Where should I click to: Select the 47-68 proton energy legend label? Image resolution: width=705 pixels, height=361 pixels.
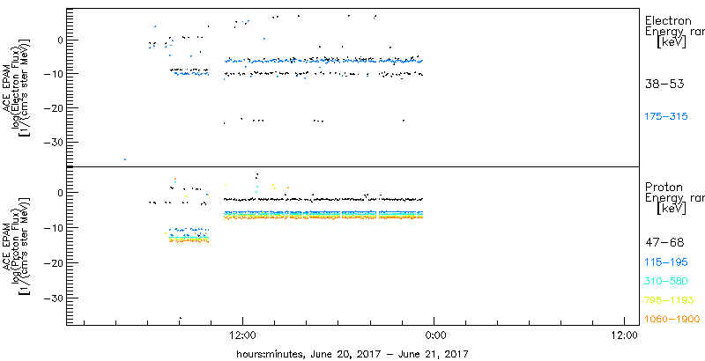pos(664,243)
